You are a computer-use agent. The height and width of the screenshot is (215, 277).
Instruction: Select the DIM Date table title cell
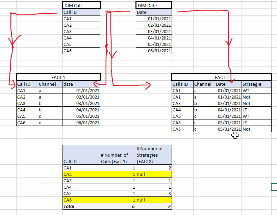pyautogui.click(x=154, y=5)
